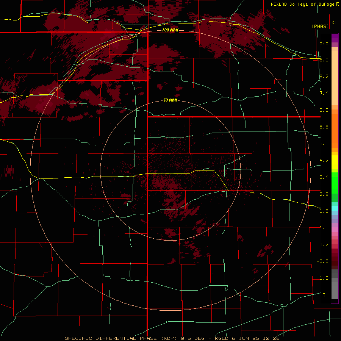
Task: Click the 1.8 scale value
Action: [324, 211]
